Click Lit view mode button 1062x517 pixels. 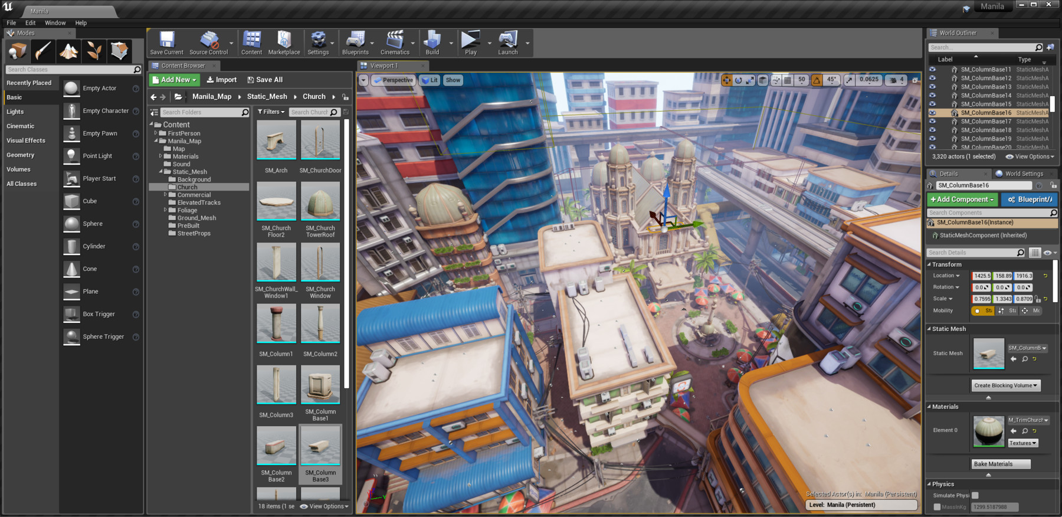(430, 80)
